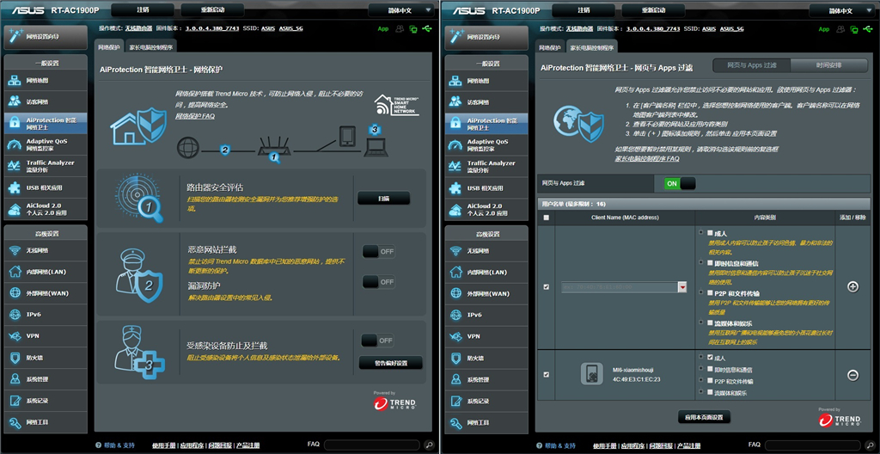Open the 简体中文 language dropdown on the 网络保护 page
Image resolution: width=880 pixels, height=454 pixels.
click(x=401, y=10)
